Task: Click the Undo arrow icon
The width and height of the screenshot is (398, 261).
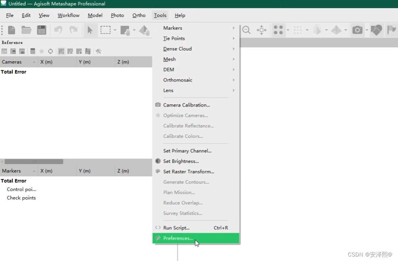Action: click(58, 30)
